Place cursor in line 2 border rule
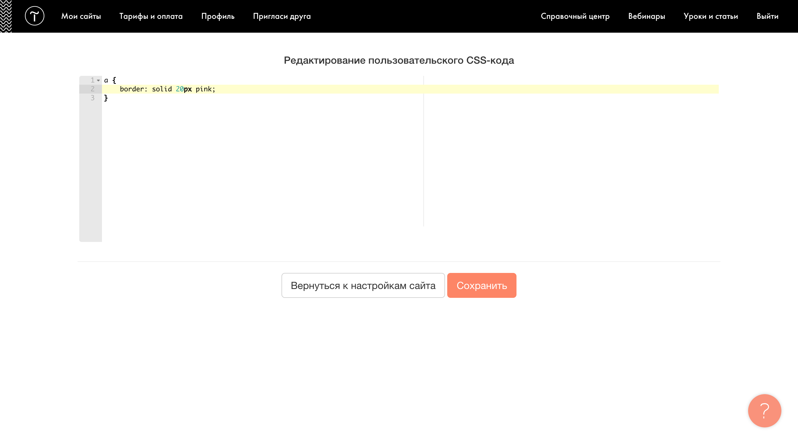The width and height of the screenshot is (798, 444). click(x=168, y=89)
